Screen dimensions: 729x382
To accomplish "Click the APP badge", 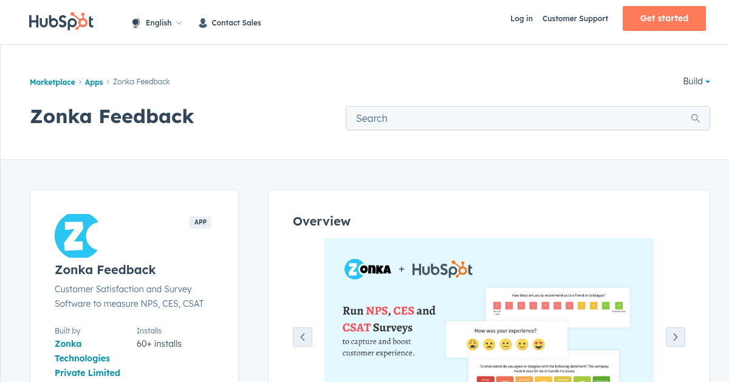I will [x=200, y=223].
